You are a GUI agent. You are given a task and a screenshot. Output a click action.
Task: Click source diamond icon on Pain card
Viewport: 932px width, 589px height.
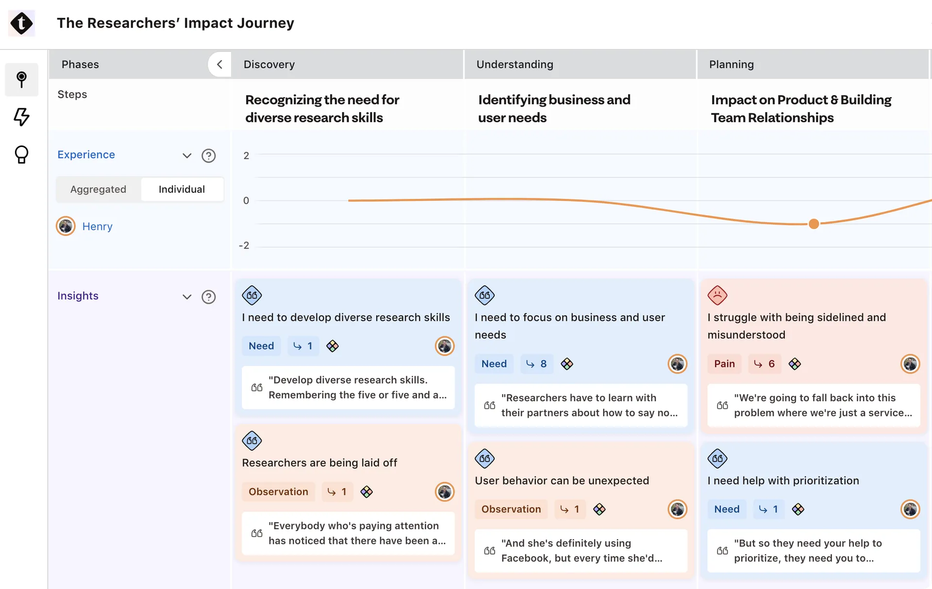pos(795,364)
